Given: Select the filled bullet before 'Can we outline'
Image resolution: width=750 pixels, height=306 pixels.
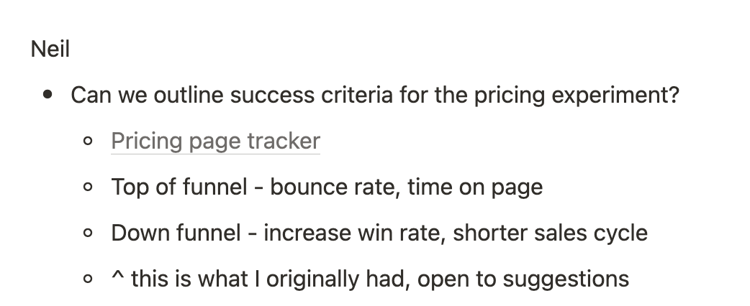Looking at the screenshot, I should [x=48, y=95].
